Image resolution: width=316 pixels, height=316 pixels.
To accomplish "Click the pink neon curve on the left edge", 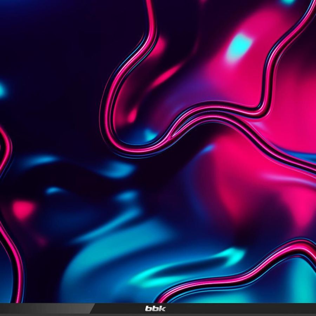I will tap(6, 147).
